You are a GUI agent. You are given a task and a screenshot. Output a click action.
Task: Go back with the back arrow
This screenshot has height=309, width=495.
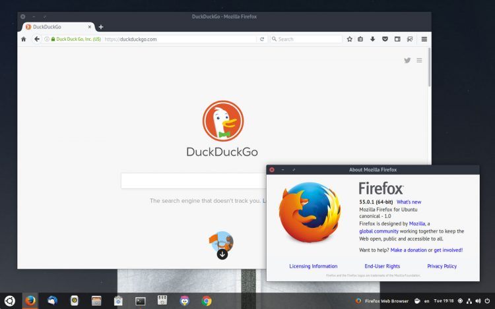pyautogui.click(x=36, y=39)
